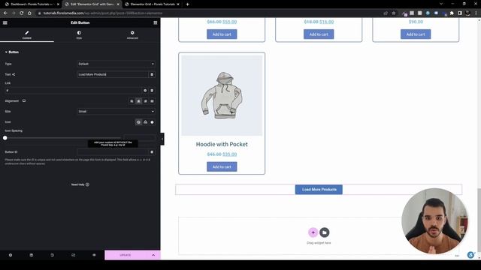Open the browser side panel icon
The image size is (481, 270).
tap(460, 13)
